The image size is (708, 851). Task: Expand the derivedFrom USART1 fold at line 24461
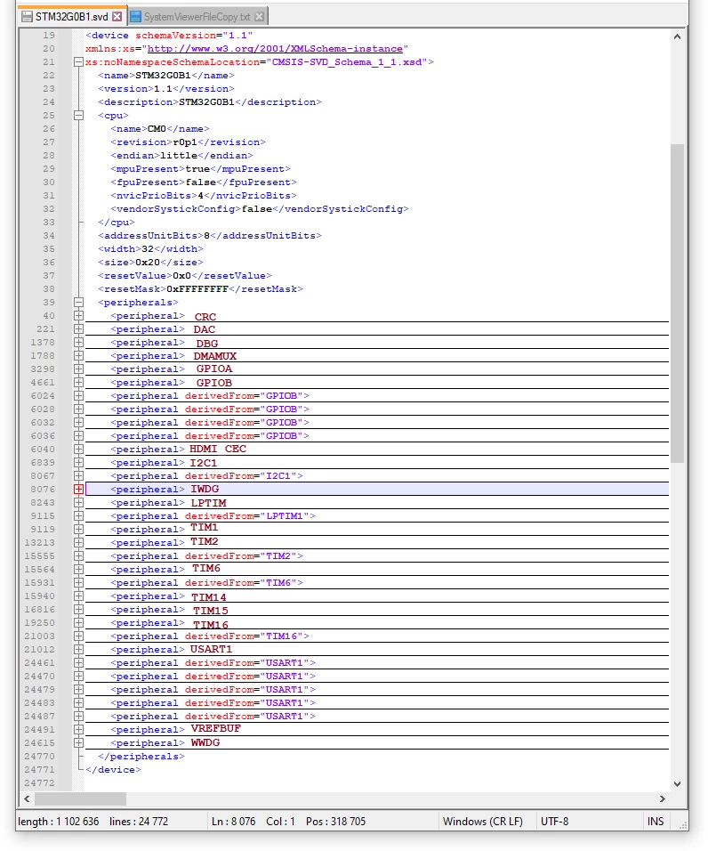tap(78, 662)
